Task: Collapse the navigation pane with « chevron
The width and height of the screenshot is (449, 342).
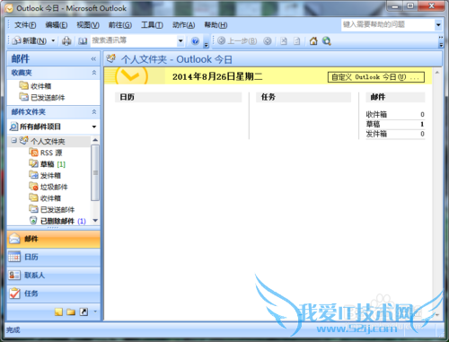Action: [x=93, y=59]
